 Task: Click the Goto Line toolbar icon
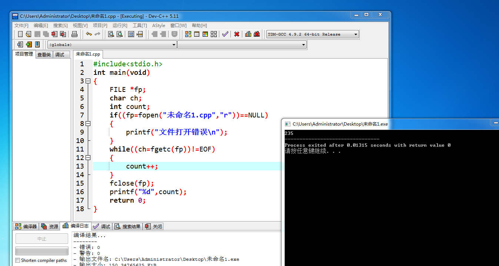(140, 34)
